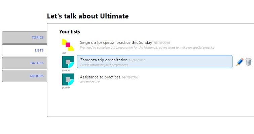This screenshot has height=134, width=254.
Task: Delete list with the trash can icon
Action: tap(248, 62)
